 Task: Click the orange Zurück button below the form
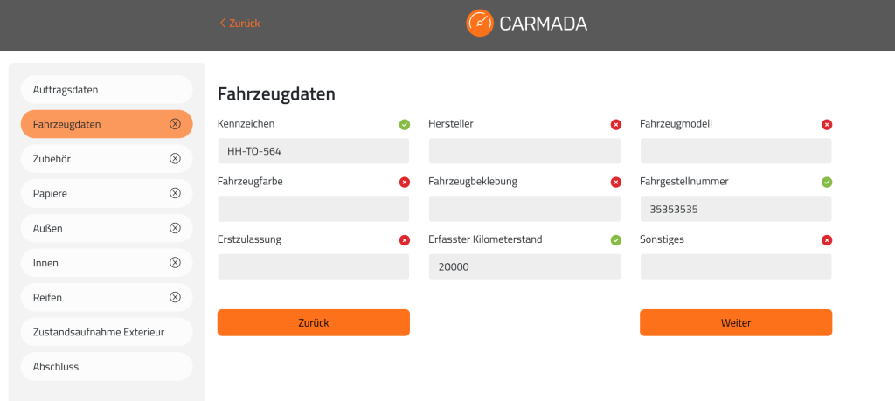(x=314, y=323)
